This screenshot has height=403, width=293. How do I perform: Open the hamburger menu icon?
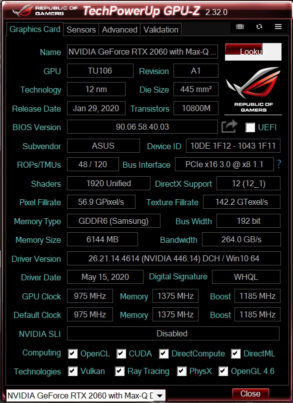pyautogui.click(x=278, y=27)
